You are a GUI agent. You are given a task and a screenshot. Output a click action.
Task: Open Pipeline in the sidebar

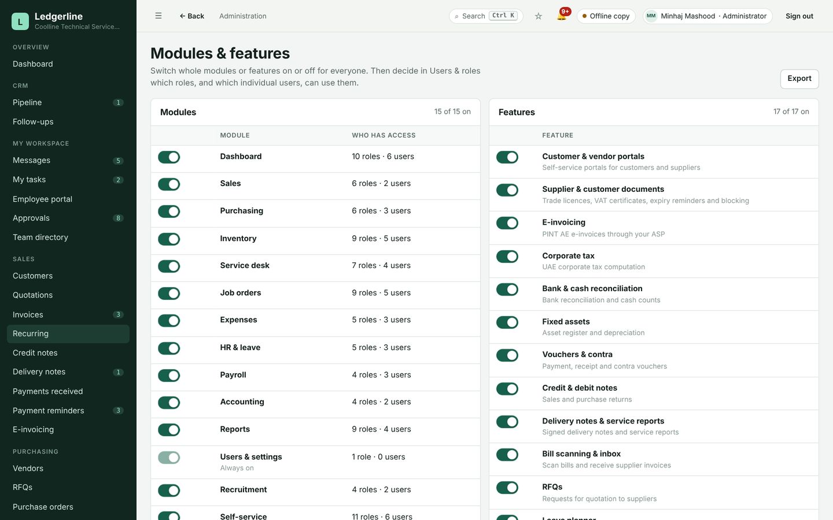coord(68,102)
